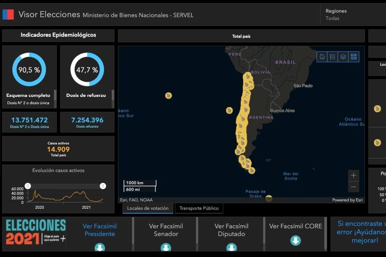This screenshot has width=386, height=257.
Task: Open the map layers icon
Action: (x=343, y=57)
